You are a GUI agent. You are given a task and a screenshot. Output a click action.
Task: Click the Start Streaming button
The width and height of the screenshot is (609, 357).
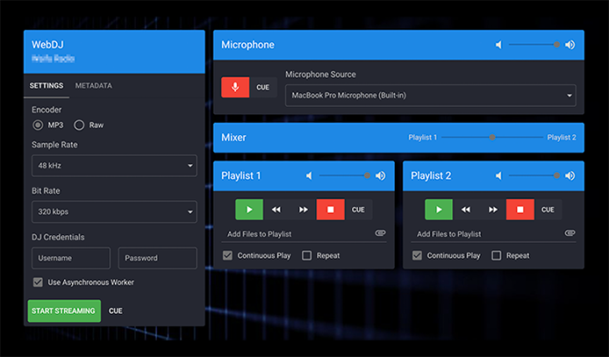pos(64,311)
